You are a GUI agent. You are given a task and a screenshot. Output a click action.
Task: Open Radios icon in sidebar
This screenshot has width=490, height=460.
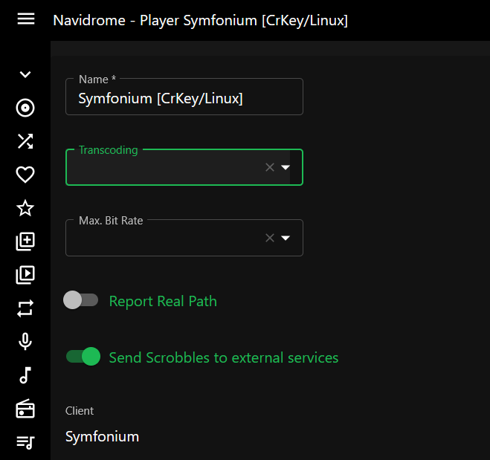point(25,409)
